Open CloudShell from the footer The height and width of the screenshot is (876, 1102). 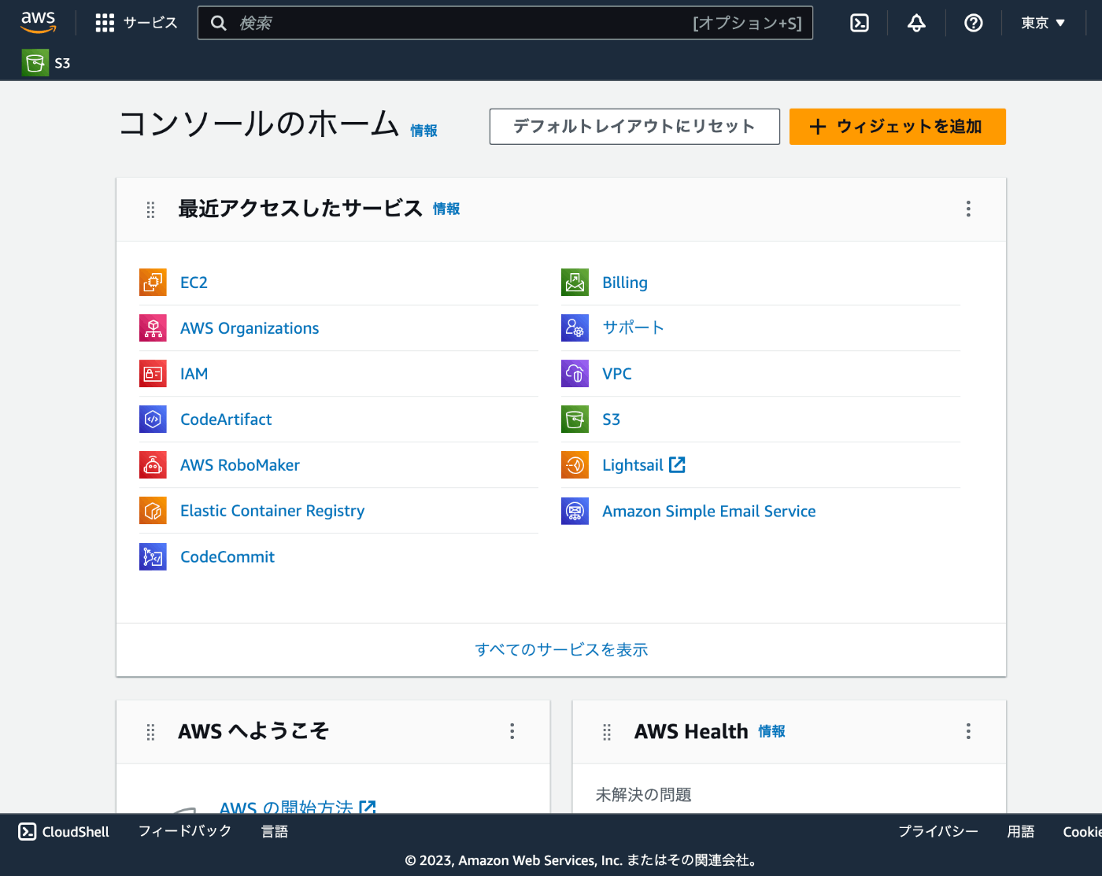pos(64,832)
